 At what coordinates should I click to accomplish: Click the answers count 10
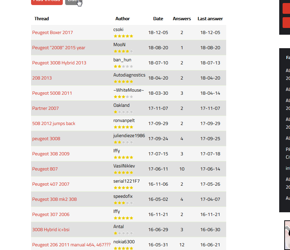[x=182, y=169]
